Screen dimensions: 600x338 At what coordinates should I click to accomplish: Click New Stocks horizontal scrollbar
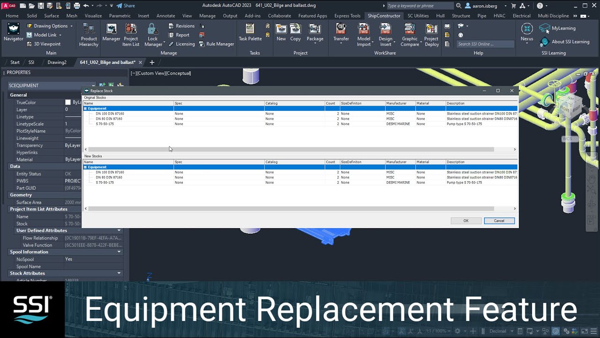pyautogui.click(x=291, y=208)
